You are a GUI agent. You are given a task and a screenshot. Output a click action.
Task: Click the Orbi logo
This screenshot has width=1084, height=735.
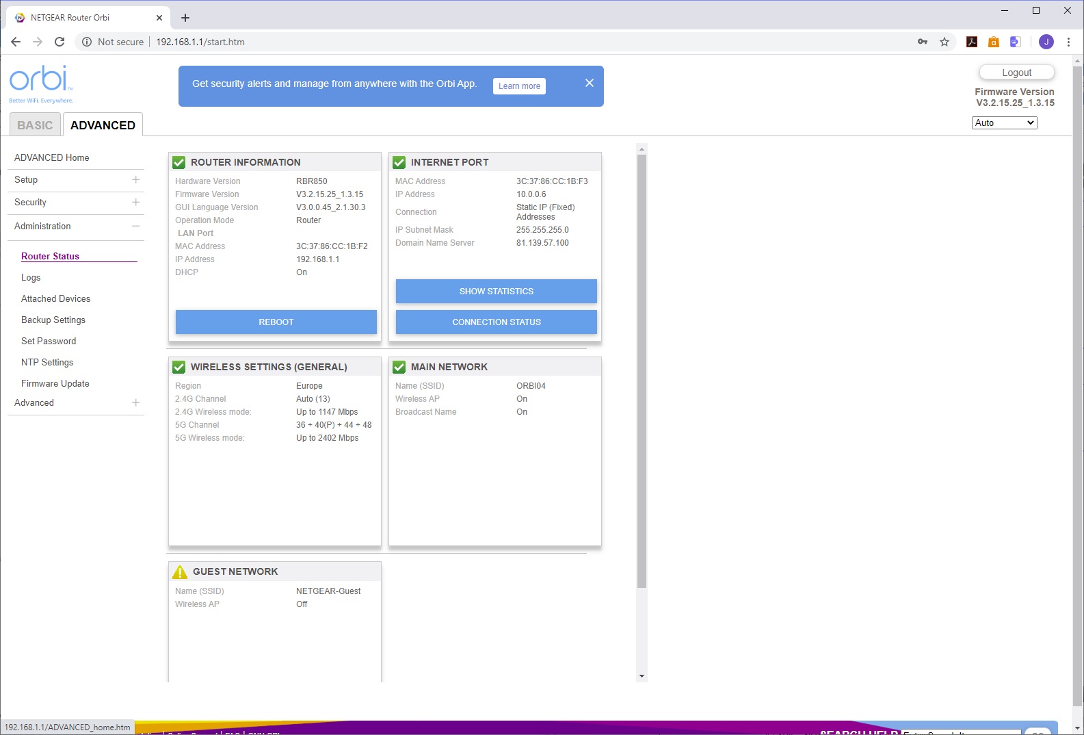pos(41,83)
